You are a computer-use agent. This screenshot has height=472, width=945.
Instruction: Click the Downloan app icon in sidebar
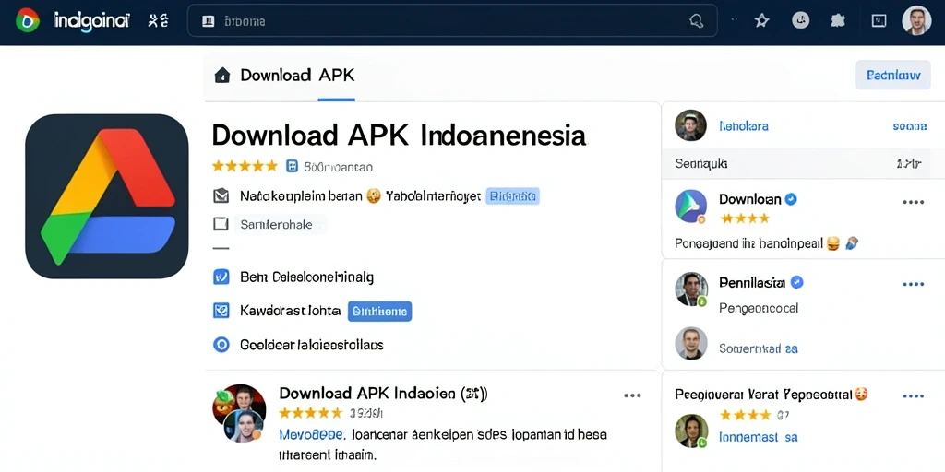pos(690,206)
